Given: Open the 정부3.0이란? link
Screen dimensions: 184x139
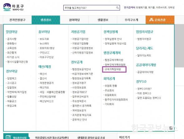Looking at the screenshot, I should pyautogui.click(x=144, y=89).
